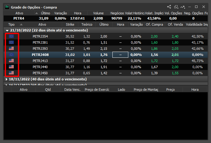Click the American flag icon for PETRJ413
This screenshot has width=211, height=143.
pyautogui.click(x=11, y=61)
